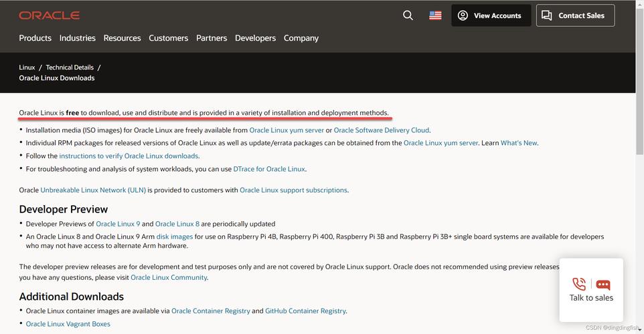644x334 pixels.
Task: Open the Oracle Linux 8 developer preview link
Action: (x=177, y=224)
